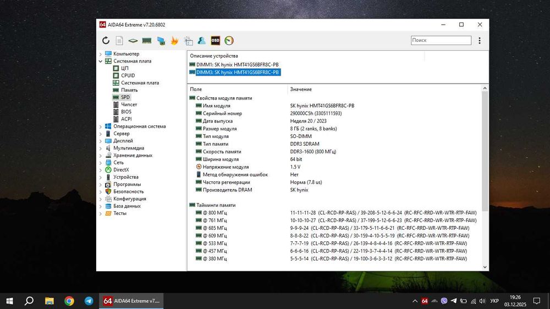This screenshot has width=550, height=309.
Task: Open the OSD panel toolbar icon
Action: click(216, 41)
